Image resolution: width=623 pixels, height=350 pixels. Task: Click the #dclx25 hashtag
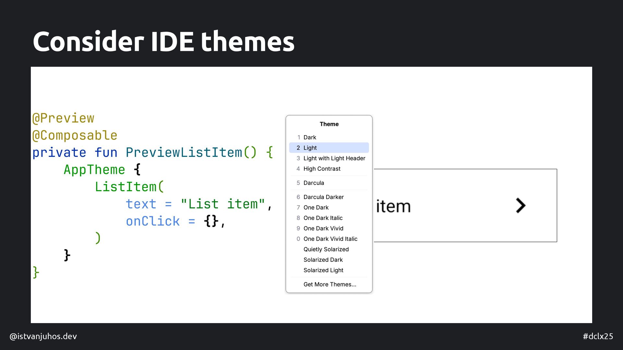pos(598,336)
